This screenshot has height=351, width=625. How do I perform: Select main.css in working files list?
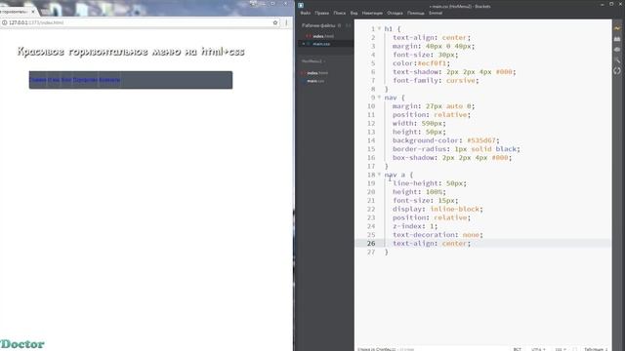point(321,44)
